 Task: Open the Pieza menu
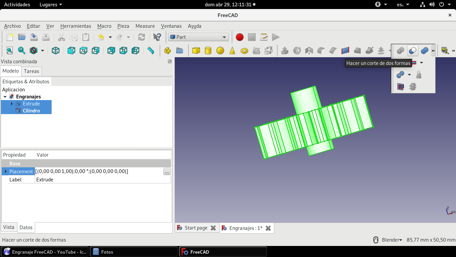tap(123, 26)
